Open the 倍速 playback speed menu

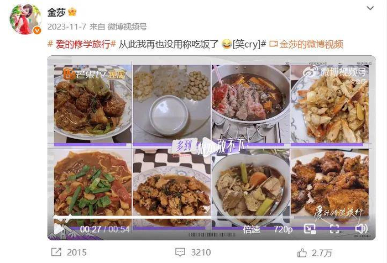point(252,229)
